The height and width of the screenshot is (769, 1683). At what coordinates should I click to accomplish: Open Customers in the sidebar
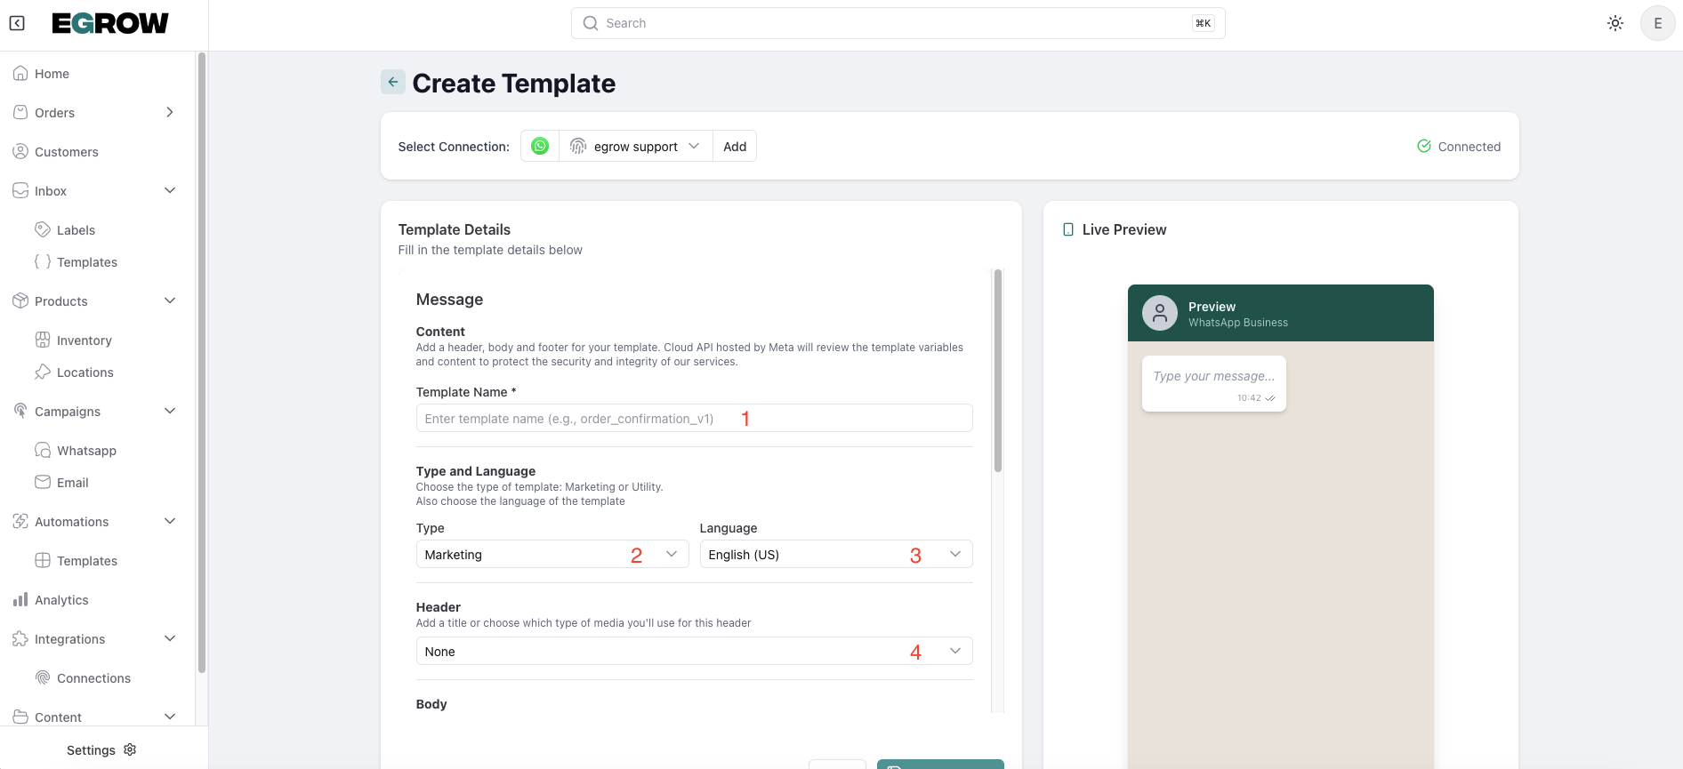[x=66, y=152]
